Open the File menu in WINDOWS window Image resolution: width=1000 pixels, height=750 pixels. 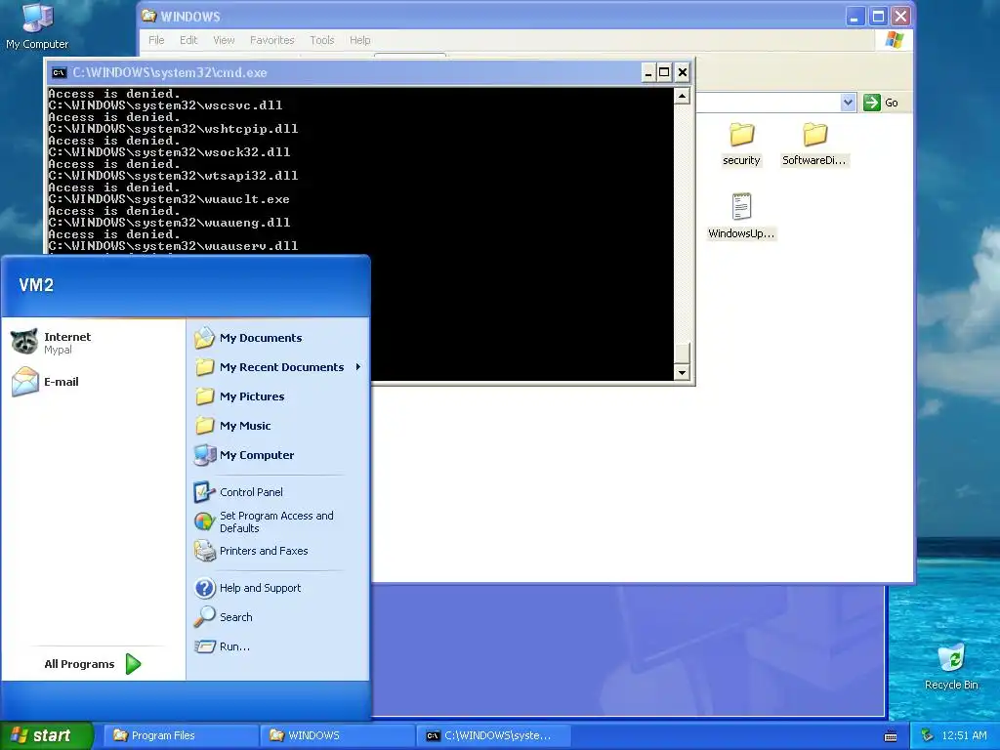coord(156,40)
